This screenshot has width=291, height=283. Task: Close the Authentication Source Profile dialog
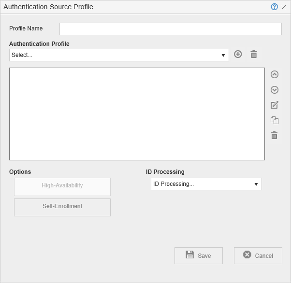[284, 7]
